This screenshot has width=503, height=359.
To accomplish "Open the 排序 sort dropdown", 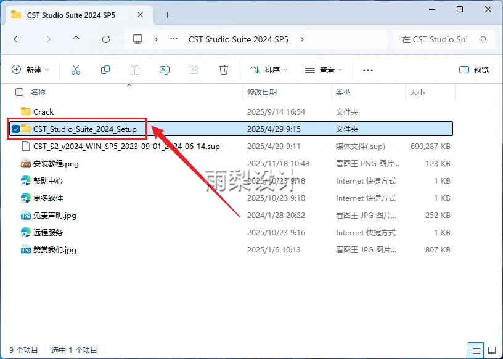I will 269,70.
